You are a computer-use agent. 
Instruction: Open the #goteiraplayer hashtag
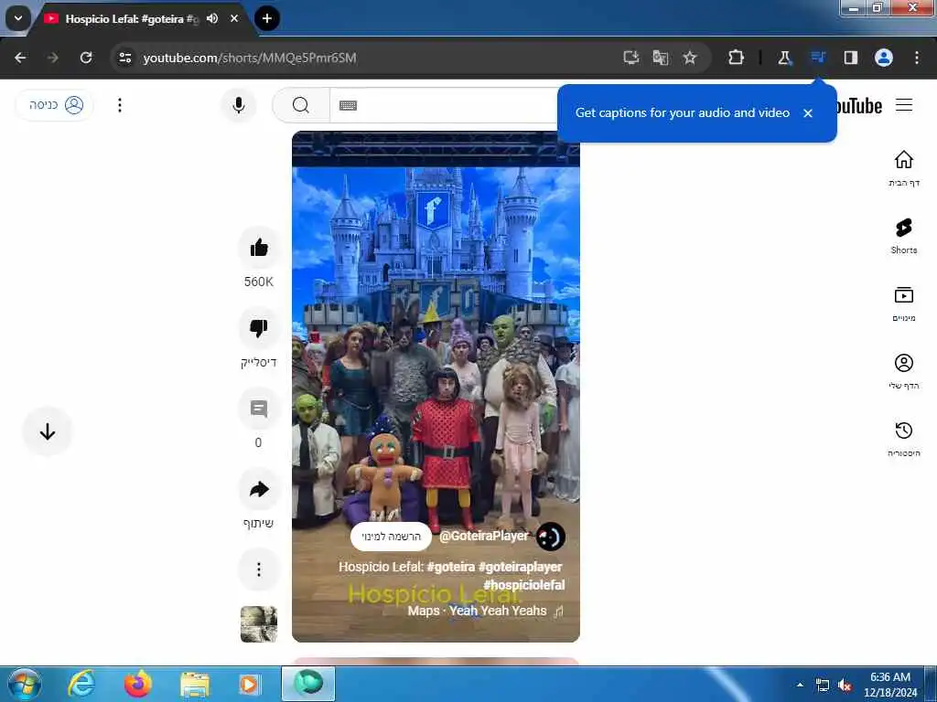pyautogui.click(x=520, y=567)
